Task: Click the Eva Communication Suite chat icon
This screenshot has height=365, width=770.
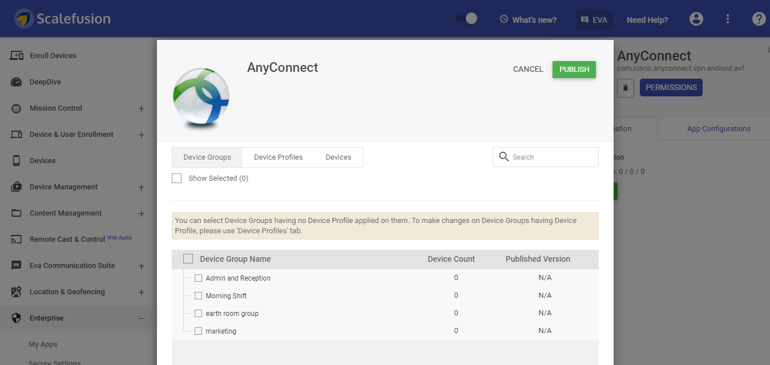Action: click(17, 266)
